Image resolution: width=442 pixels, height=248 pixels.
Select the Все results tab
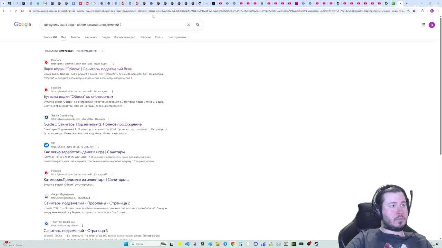[x=64, y=37]
